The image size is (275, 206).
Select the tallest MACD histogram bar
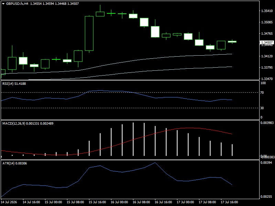pos(133,139)
